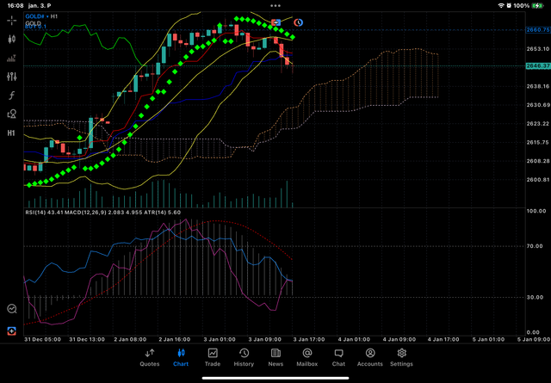Click the BUY 0.1 position label
Screen dimensions: 551x383
point(35,27)
